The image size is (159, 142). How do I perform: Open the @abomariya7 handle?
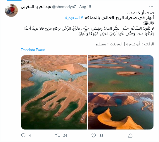[64, 7]
